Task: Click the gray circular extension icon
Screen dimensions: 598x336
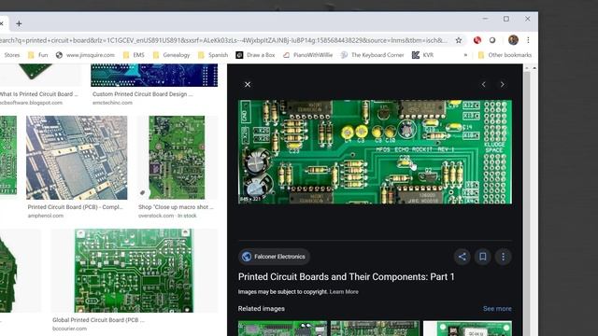Action: (x=492, y=40)
